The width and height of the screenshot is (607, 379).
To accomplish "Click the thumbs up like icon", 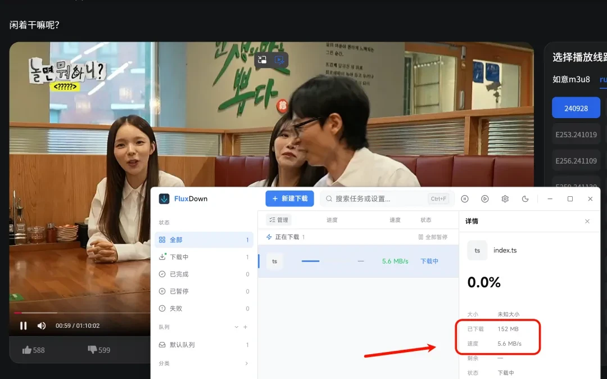I will (27, 350).
